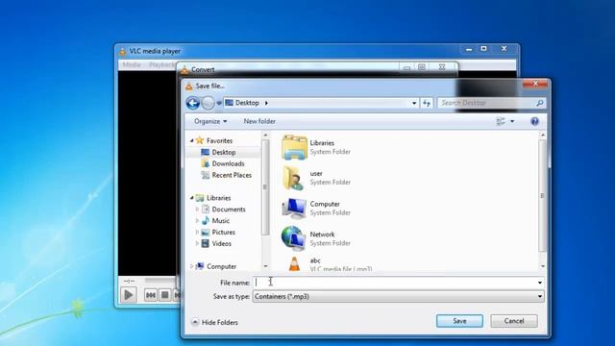Screen dimensions: 615x346
Task: Close the VLC media player window
Action: click(x=504, y=49)
